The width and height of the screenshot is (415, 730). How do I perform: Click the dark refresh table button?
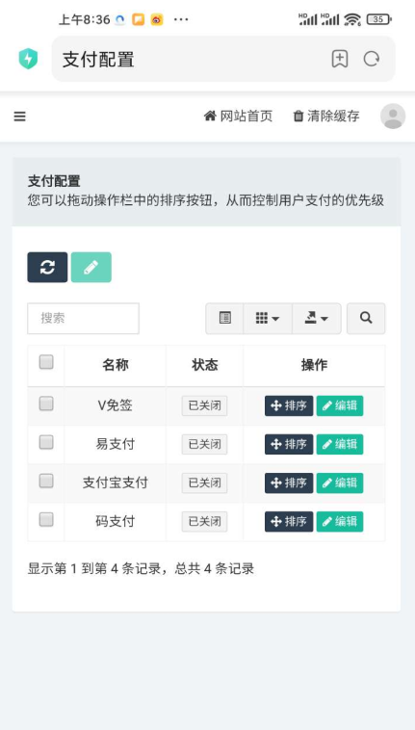(x=47, y=267)
